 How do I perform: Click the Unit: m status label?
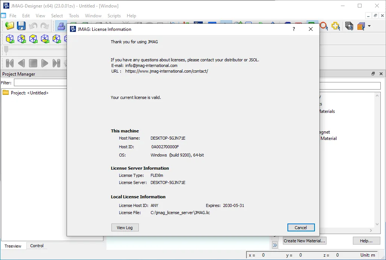click(x=368, y=255)
